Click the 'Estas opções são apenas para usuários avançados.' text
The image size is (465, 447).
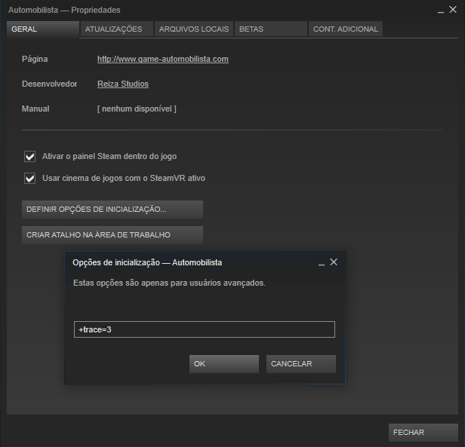pyautogui.click(x=169, y=283)
